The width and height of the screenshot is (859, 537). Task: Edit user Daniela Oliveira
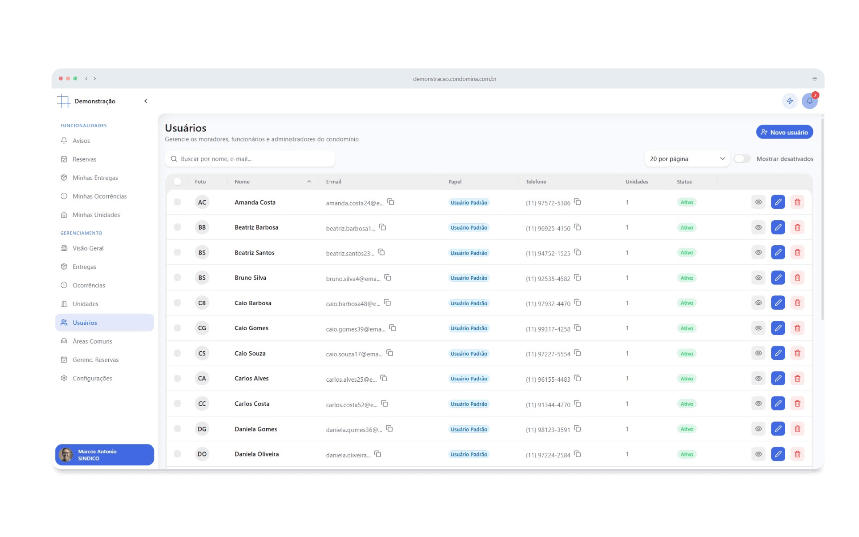tap(778, 454)
